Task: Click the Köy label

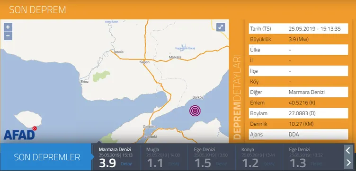Action: [x=254, y=82]
